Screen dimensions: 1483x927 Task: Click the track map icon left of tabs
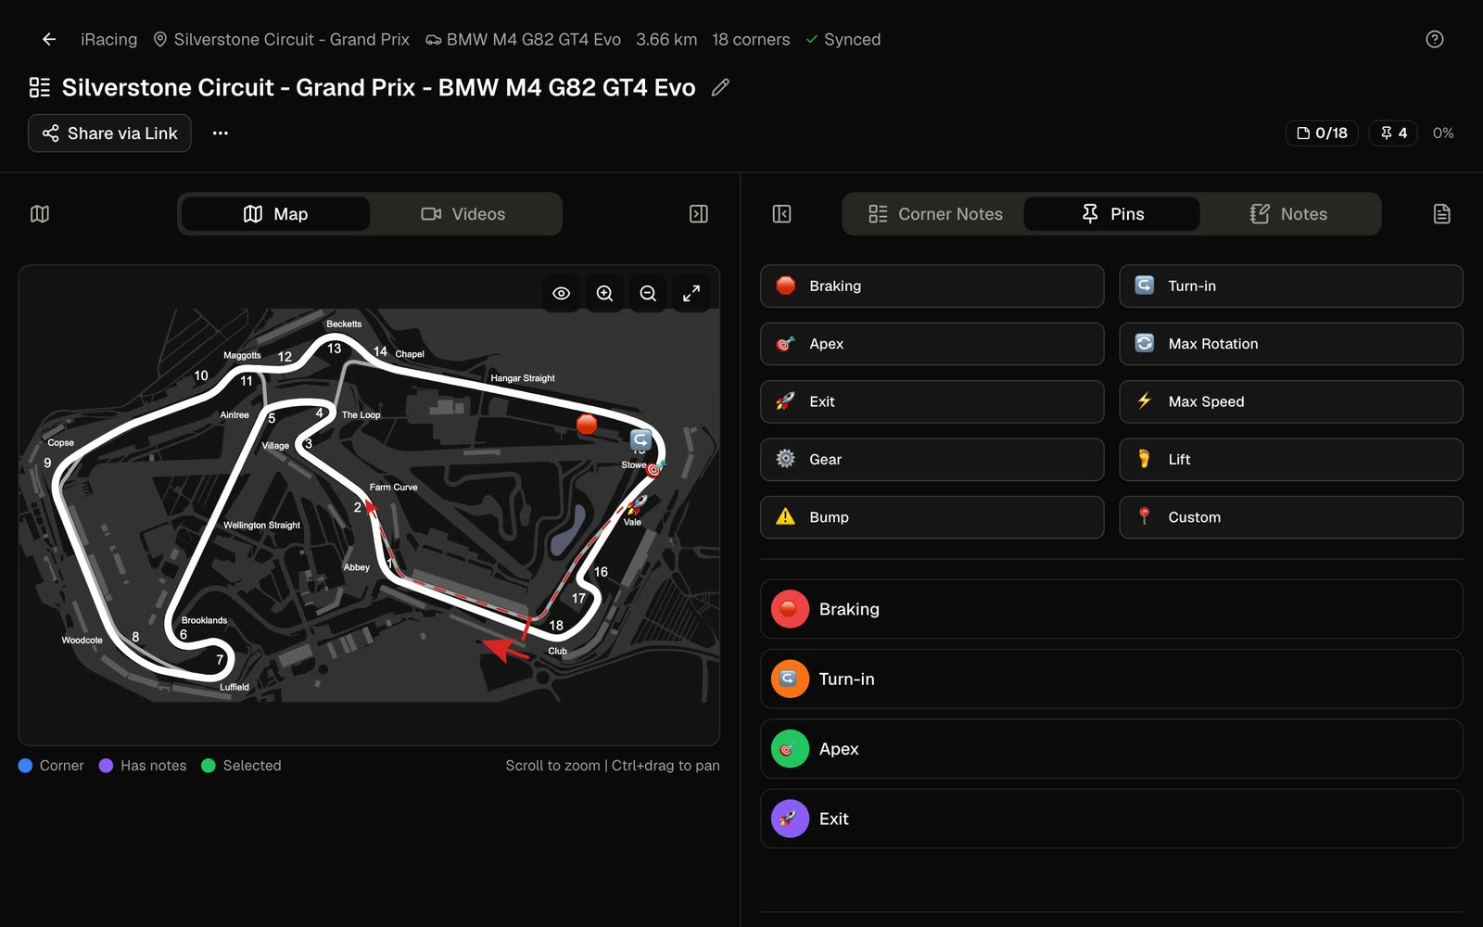40,214
